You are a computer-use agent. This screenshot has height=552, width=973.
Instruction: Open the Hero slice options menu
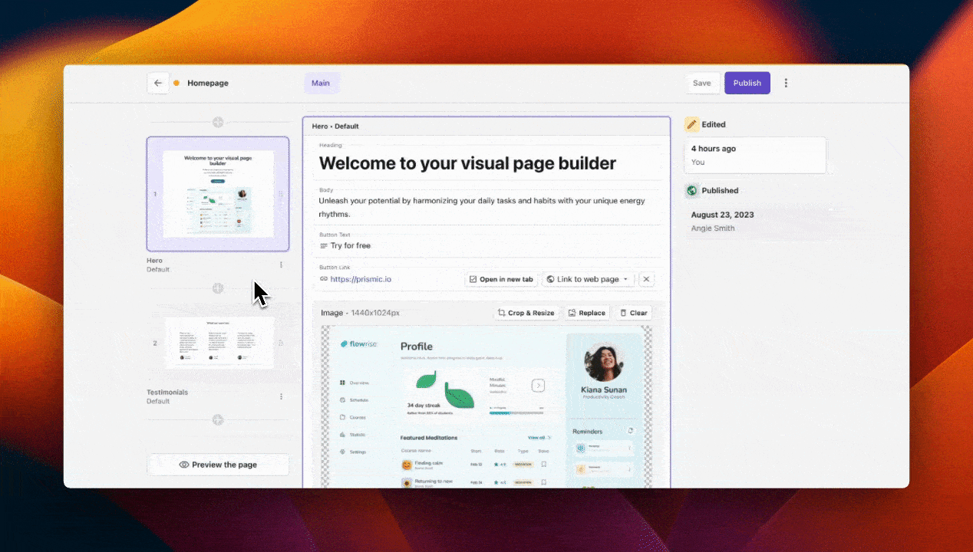tap(281, 264)
